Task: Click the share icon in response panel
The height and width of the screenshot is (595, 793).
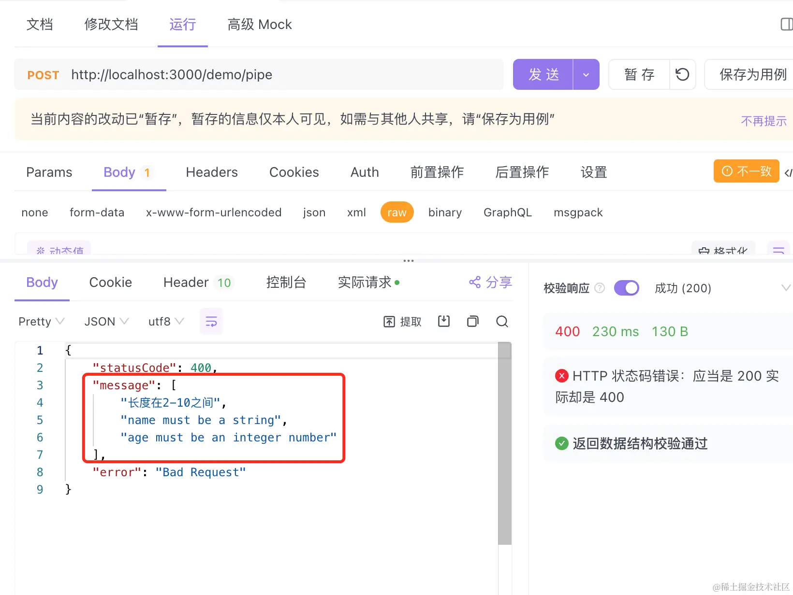Action: coord(475,282)
